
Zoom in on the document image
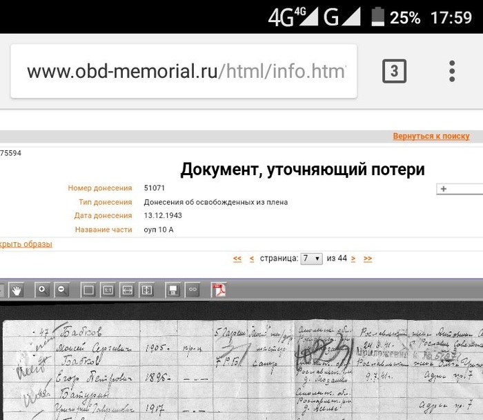coord(42,290)
